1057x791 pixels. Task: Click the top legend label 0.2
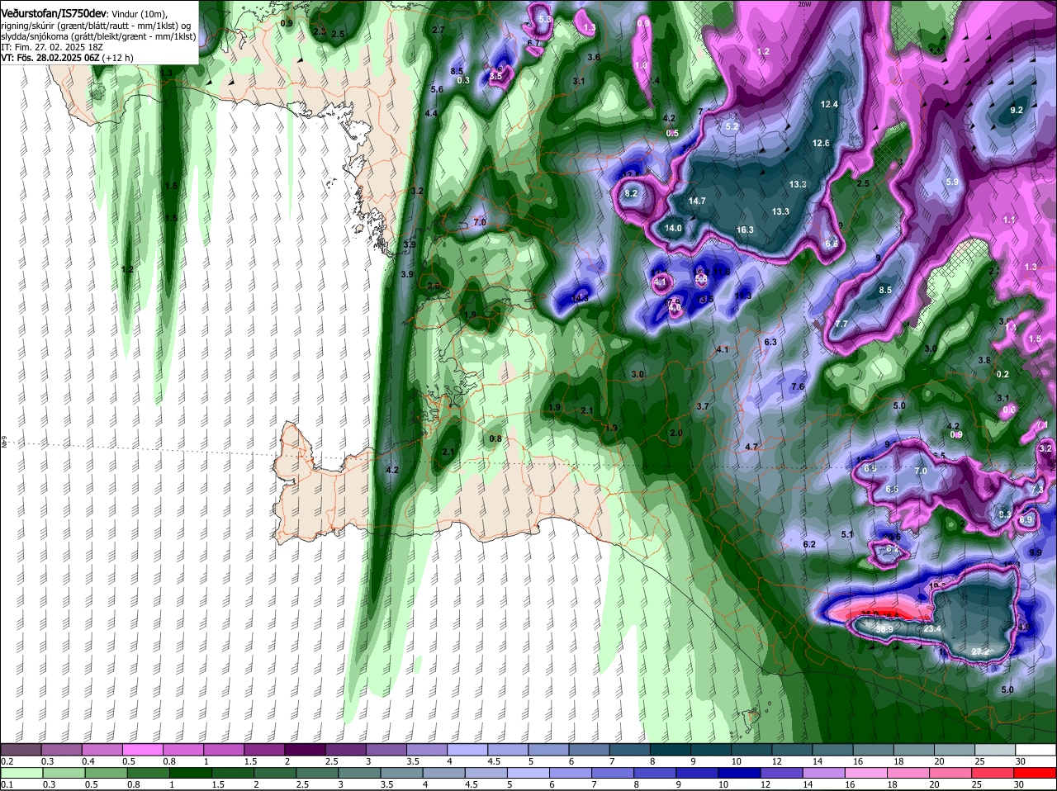click(7, 761)
